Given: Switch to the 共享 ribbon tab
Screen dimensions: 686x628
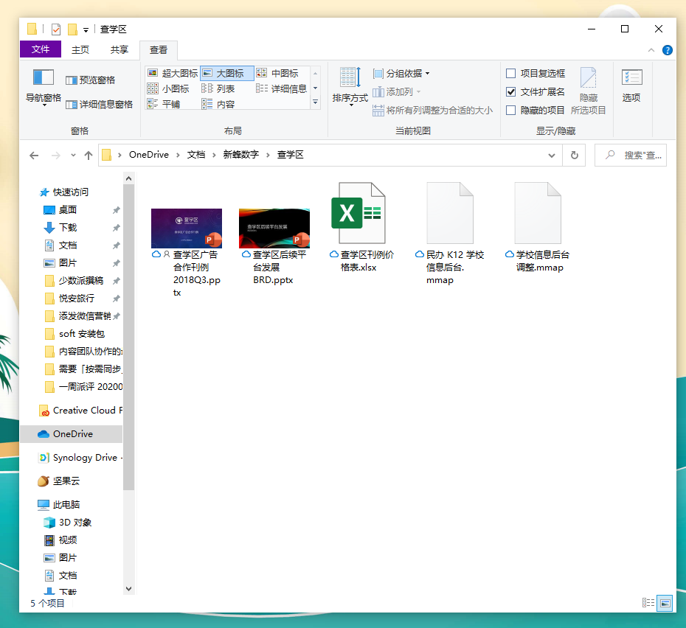Looking at the screenshot, I should 119,50.
